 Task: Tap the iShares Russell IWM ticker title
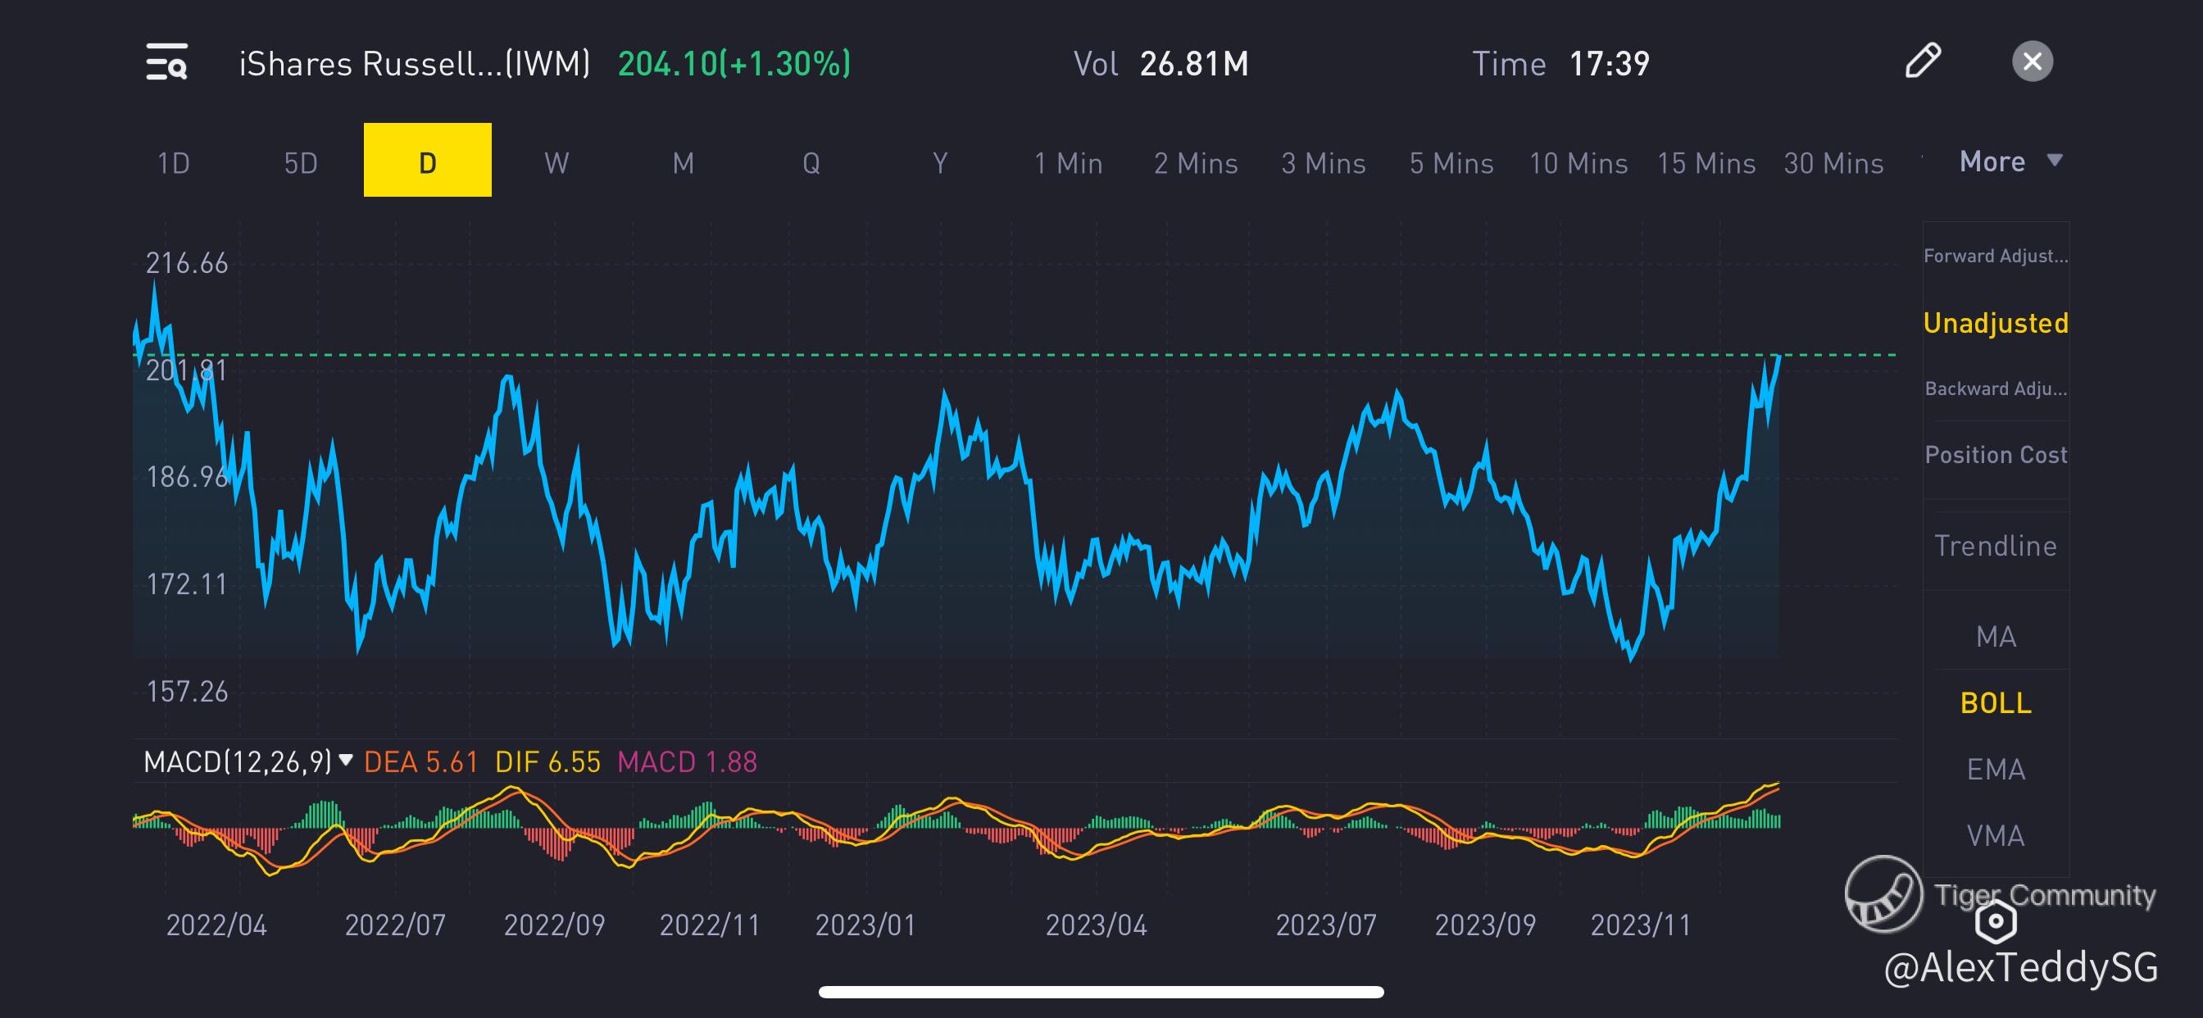coord(414,64)
